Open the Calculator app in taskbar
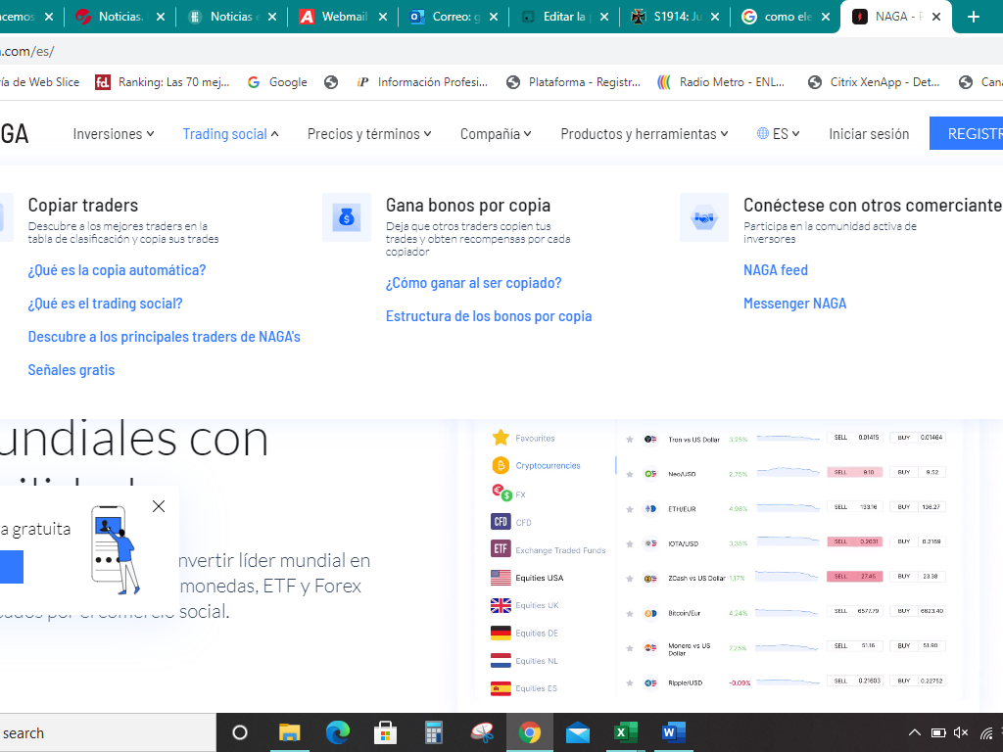The height and width of the screenshot is (752, 1003). [x=434, y=732]
